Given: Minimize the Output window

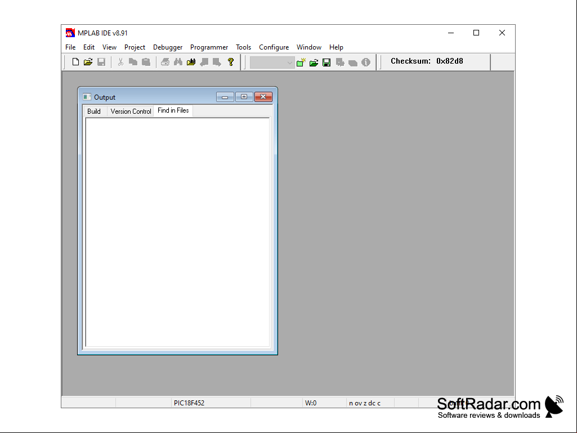Looking at the screenshot, I should point(225,97).
